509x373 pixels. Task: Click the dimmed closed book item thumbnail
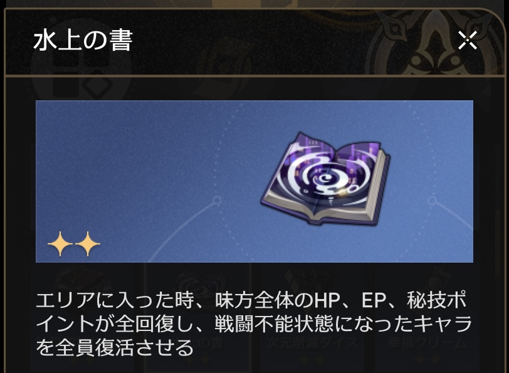tap(81, 279)
